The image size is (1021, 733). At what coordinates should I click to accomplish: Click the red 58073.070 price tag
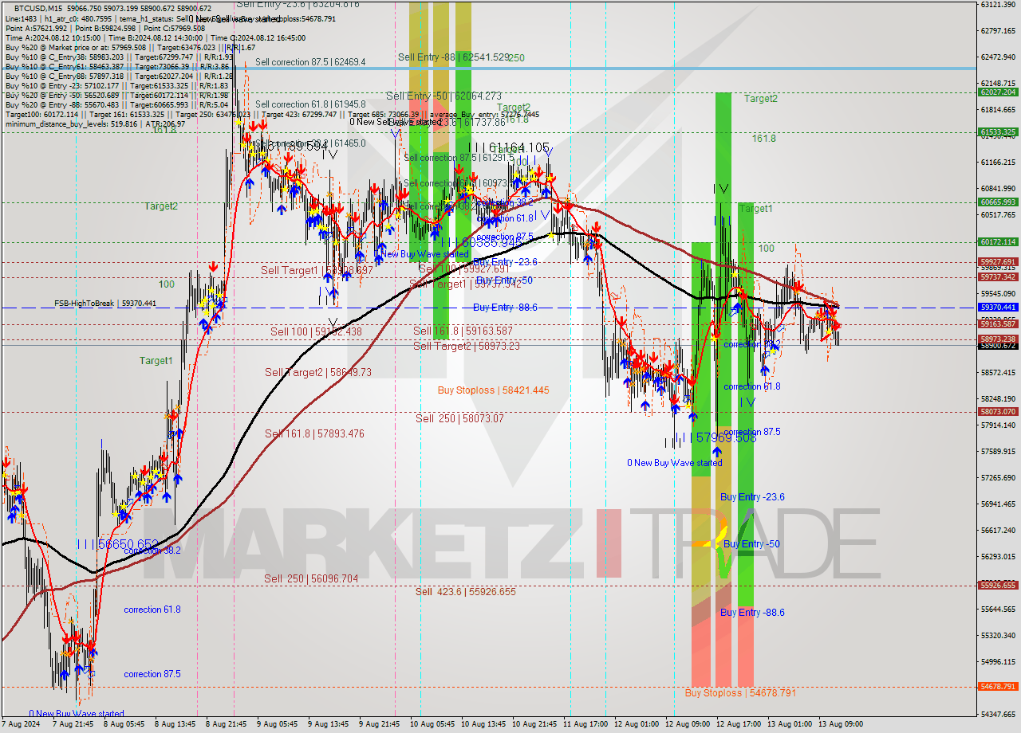pyautogui.click(x=998, y=412)
